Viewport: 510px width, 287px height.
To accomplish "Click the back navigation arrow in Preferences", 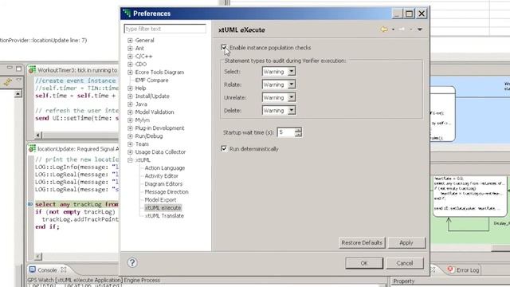I will point(384,29).
